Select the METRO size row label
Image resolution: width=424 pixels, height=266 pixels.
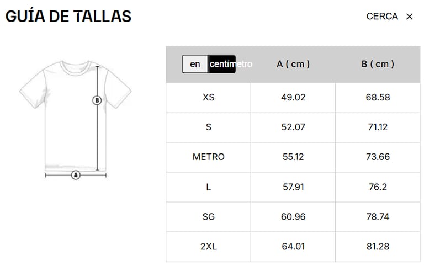click(209, 157)
